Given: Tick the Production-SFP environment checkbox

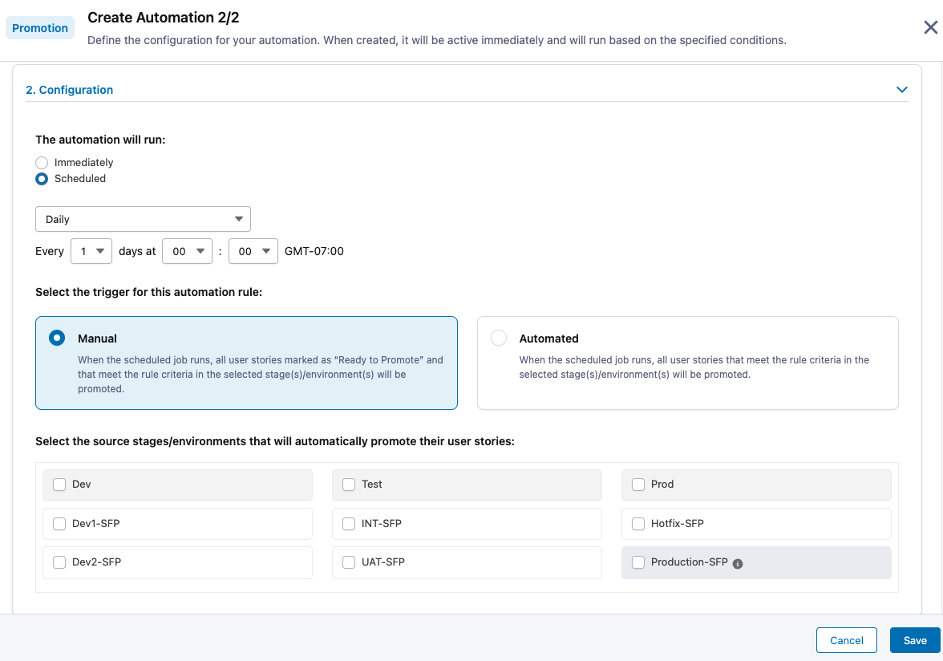Looking at the screenshot, I should (638, 562).
